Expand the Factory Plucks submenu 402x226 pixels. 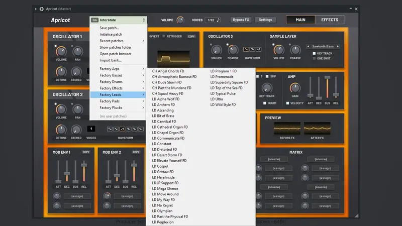click(x=118, y=107)
